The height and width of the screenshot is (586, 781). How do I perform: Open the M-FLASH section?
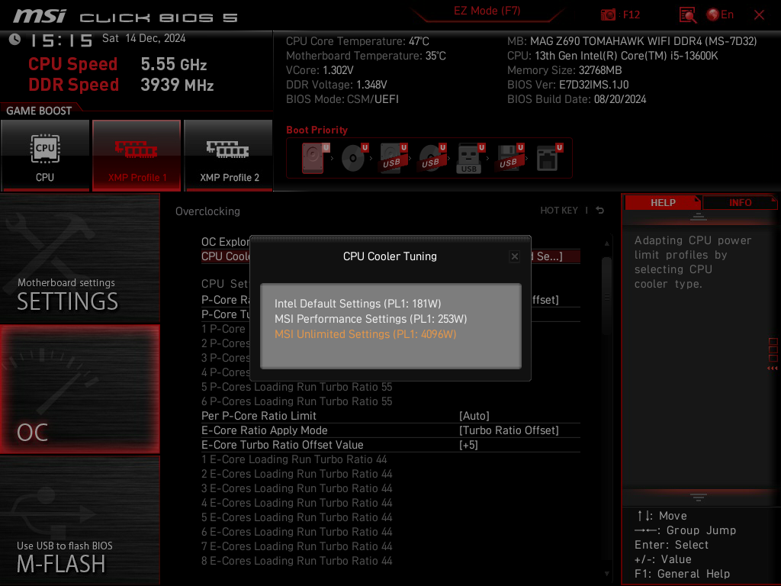[x=79, y=520]
